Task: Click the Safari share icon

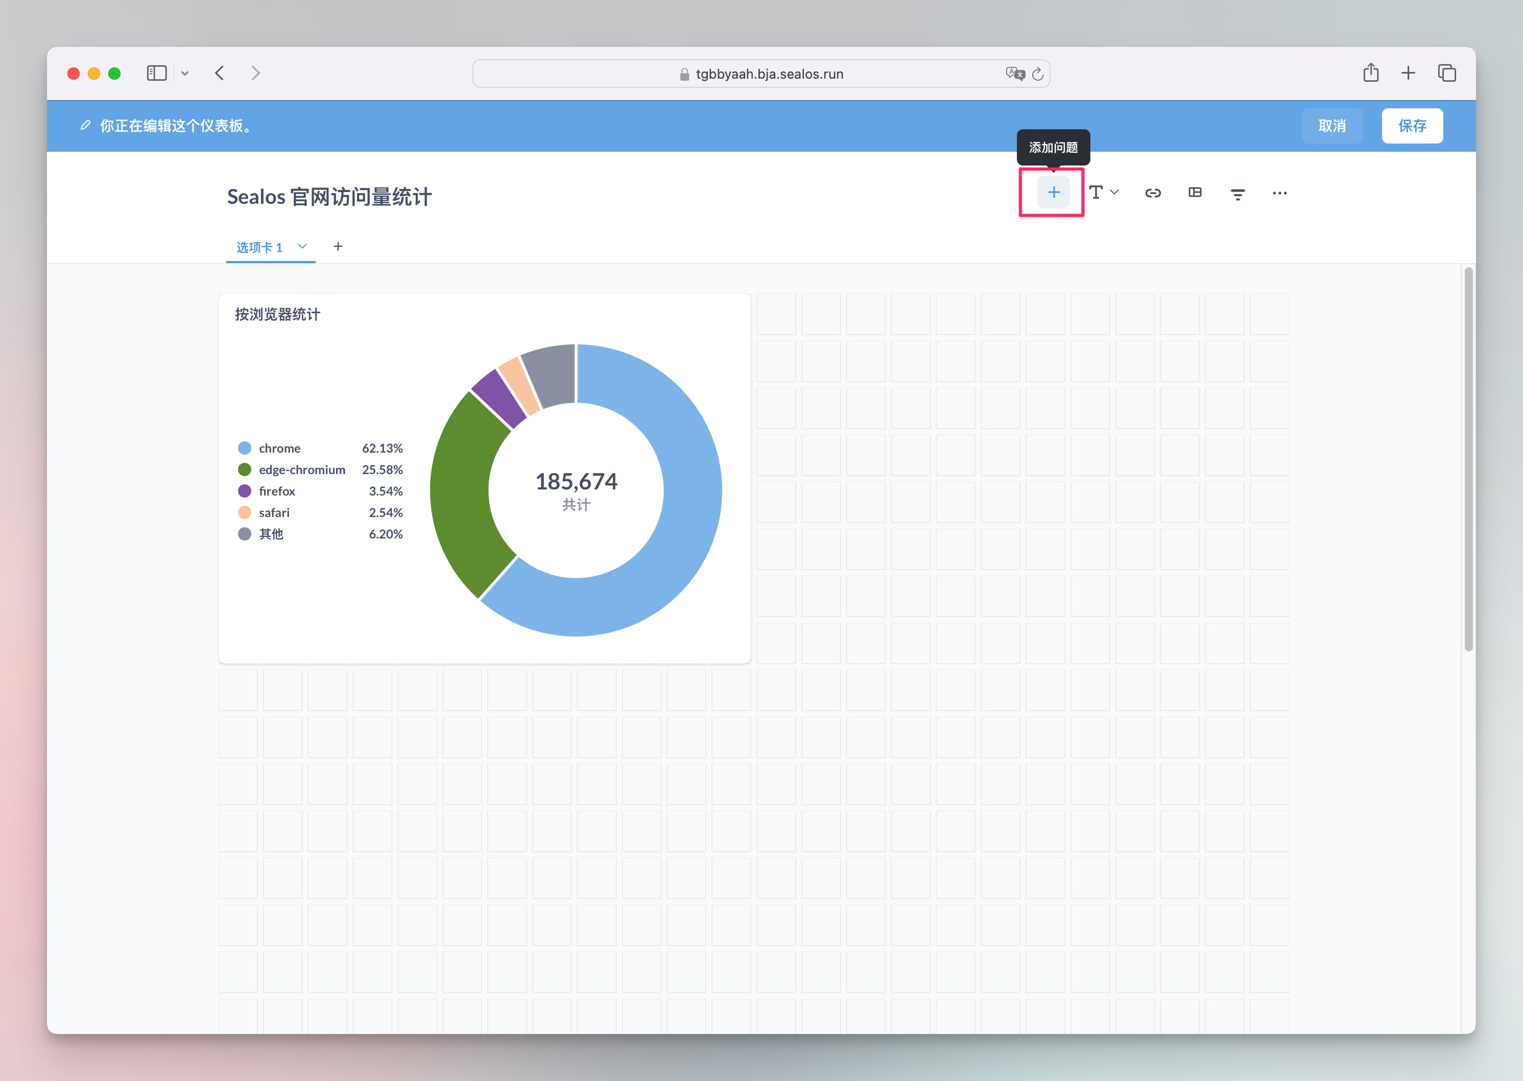Action: (x=1371, y=73)
